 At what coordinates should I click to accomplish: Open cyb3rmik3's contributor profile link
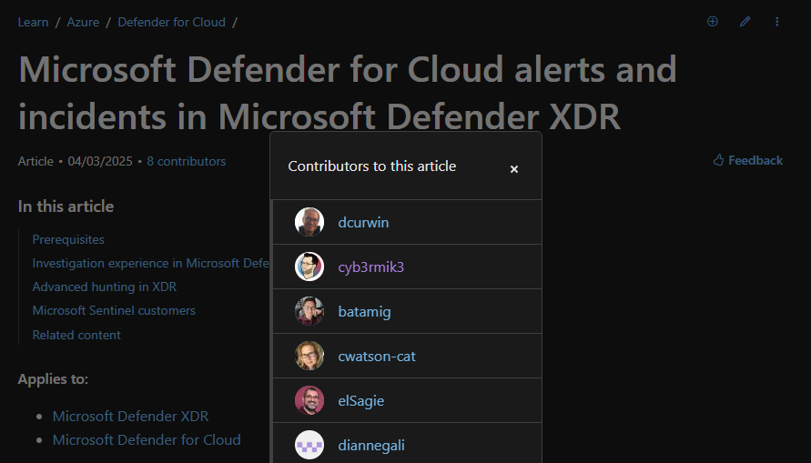pyautogui.click(x=370, y=267)
